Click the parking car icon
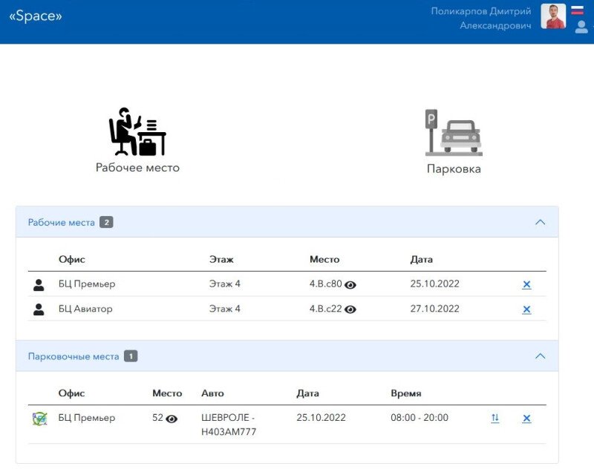 [454, 133]
